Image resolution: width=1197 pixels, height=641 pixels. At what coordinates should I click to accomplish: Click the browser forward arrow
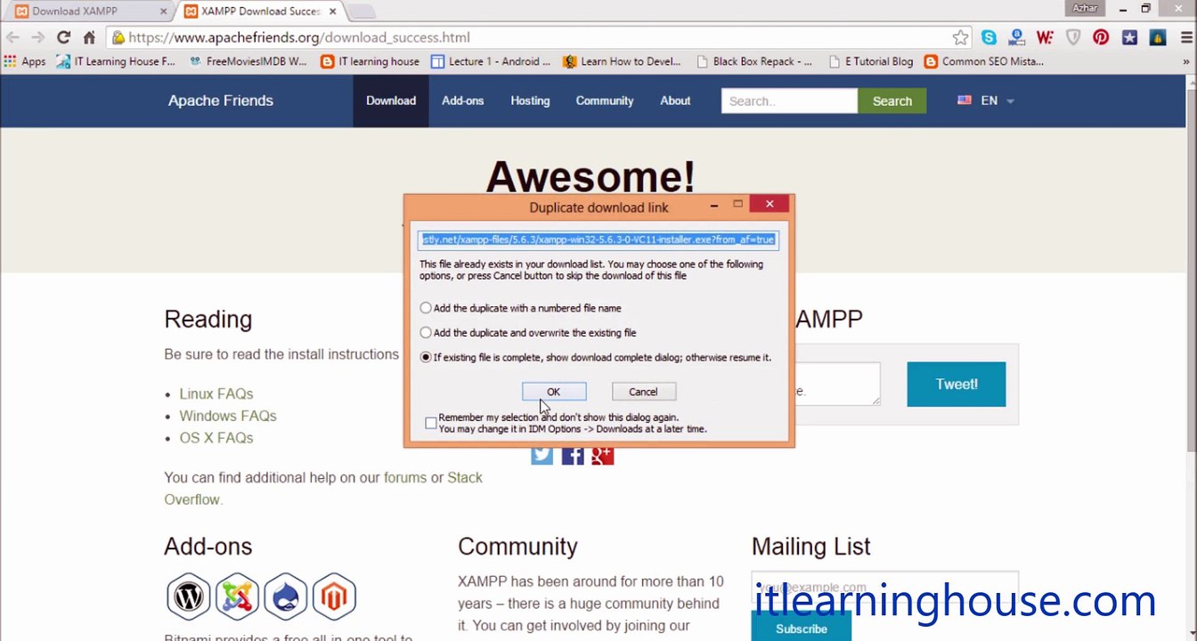point(37,37)
